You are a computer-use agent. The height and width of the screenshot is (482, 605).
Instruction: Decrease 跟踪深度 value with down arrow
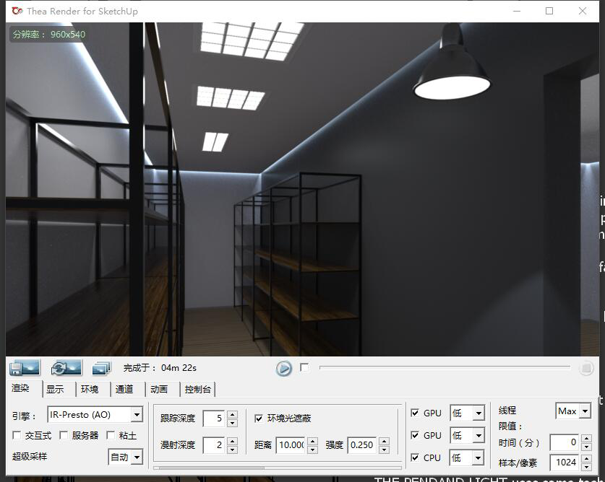tap(232, 423)
